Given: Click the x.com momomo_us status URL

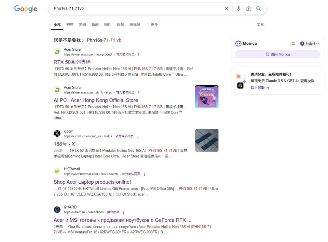Looking at the screenshot, I should [x=88, y=136].
